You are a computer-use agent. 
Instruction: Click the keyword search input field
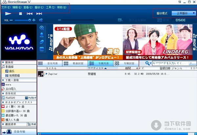pos(170,63)
